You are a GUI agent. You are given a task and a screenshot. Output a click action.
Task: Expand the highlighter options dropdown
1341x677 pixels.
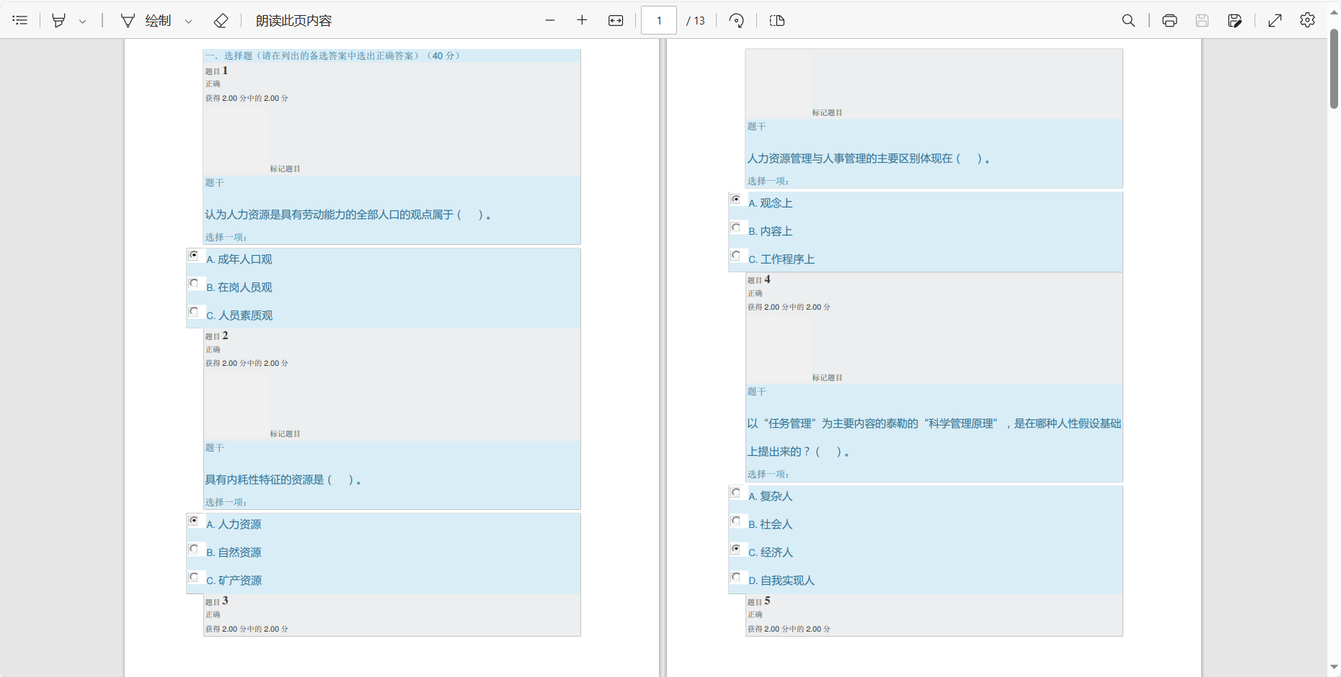[x=83, y=21]
